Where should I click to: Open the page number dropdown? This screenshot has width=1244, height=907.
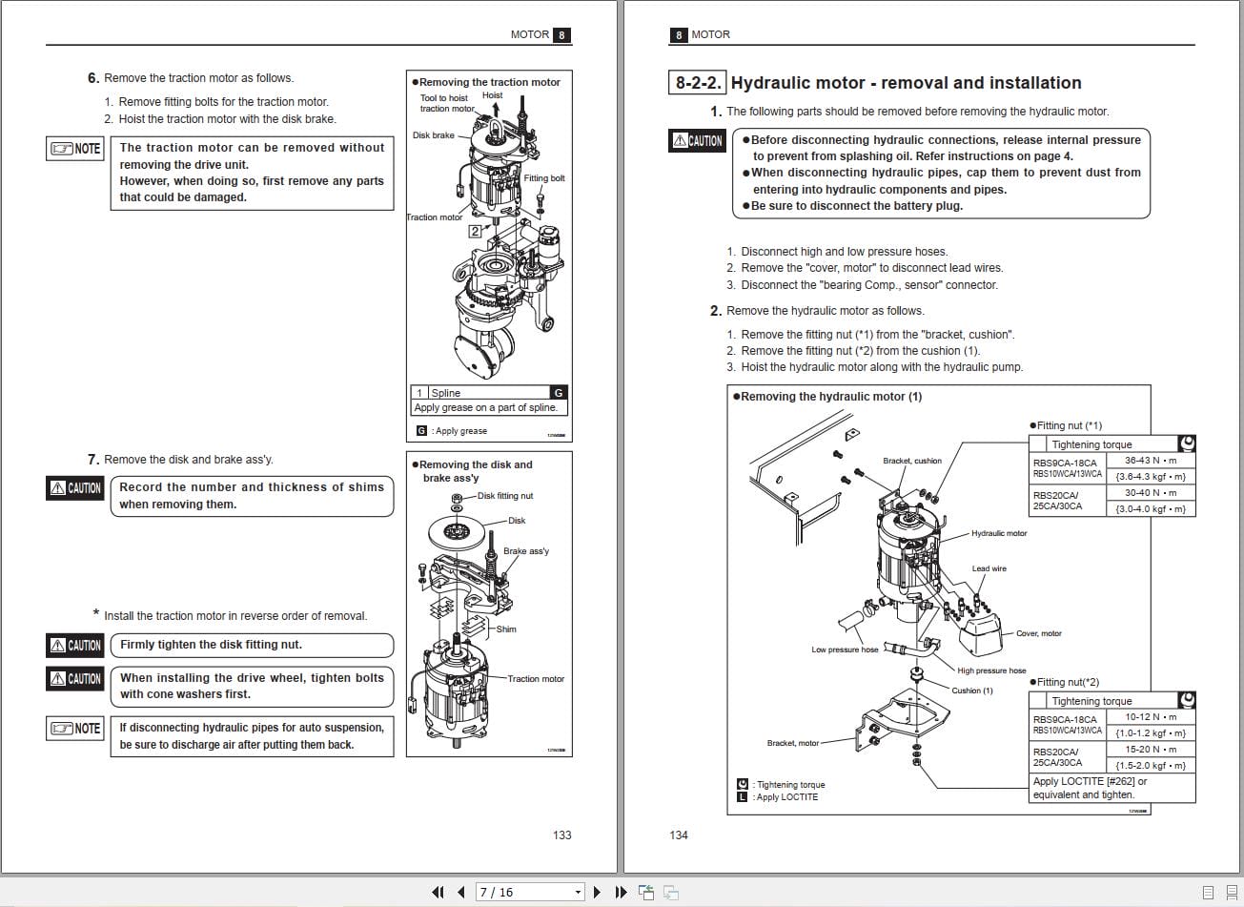coord(578,893)
